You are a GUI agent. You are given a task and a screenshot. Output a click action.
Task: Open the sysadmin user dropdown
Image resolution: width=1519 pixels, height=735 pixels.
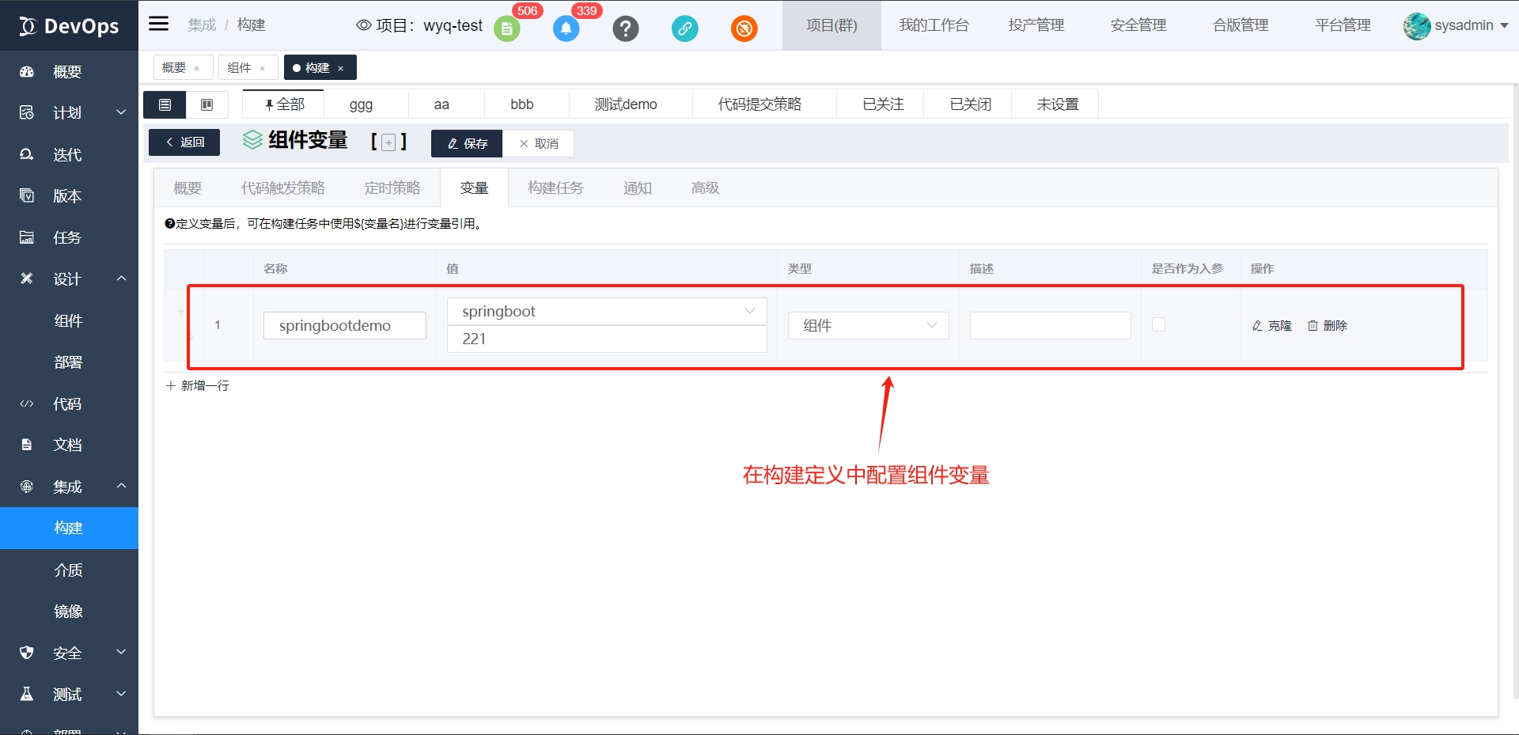(1456, 25)
